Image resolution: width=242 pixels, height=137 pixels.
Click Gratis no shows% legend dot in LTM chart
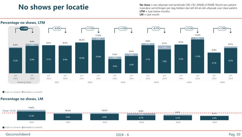(x=3, y=92)
